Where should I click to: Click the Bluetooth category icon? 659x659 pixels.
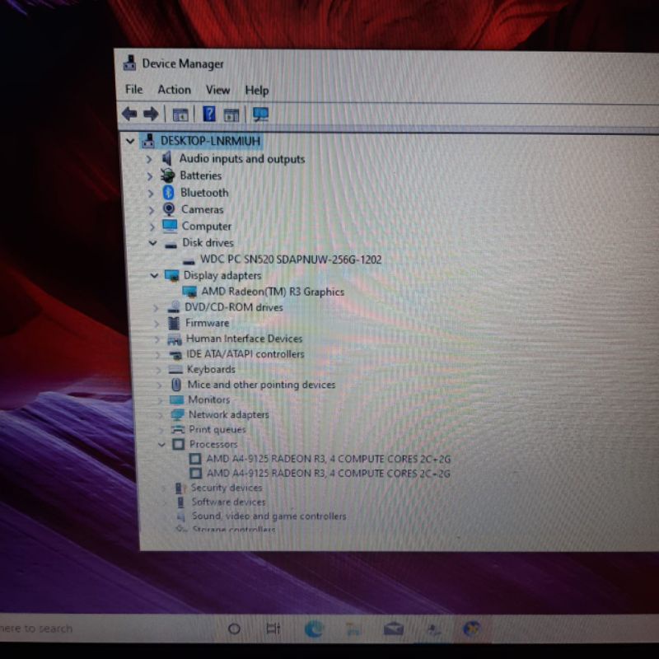tap(168, 193)
